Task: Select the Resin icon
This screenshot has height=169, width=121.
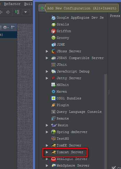Action: (54, 125)
